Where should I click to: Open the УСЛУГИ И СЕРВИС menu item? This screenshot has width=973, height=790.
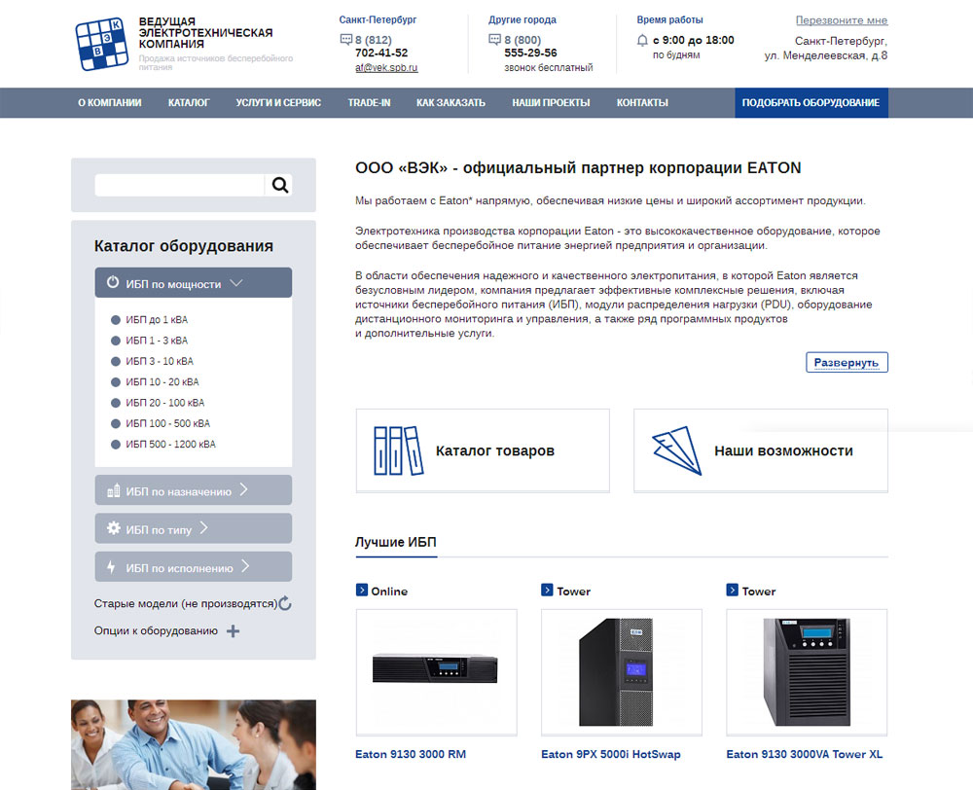pos(278,103)
